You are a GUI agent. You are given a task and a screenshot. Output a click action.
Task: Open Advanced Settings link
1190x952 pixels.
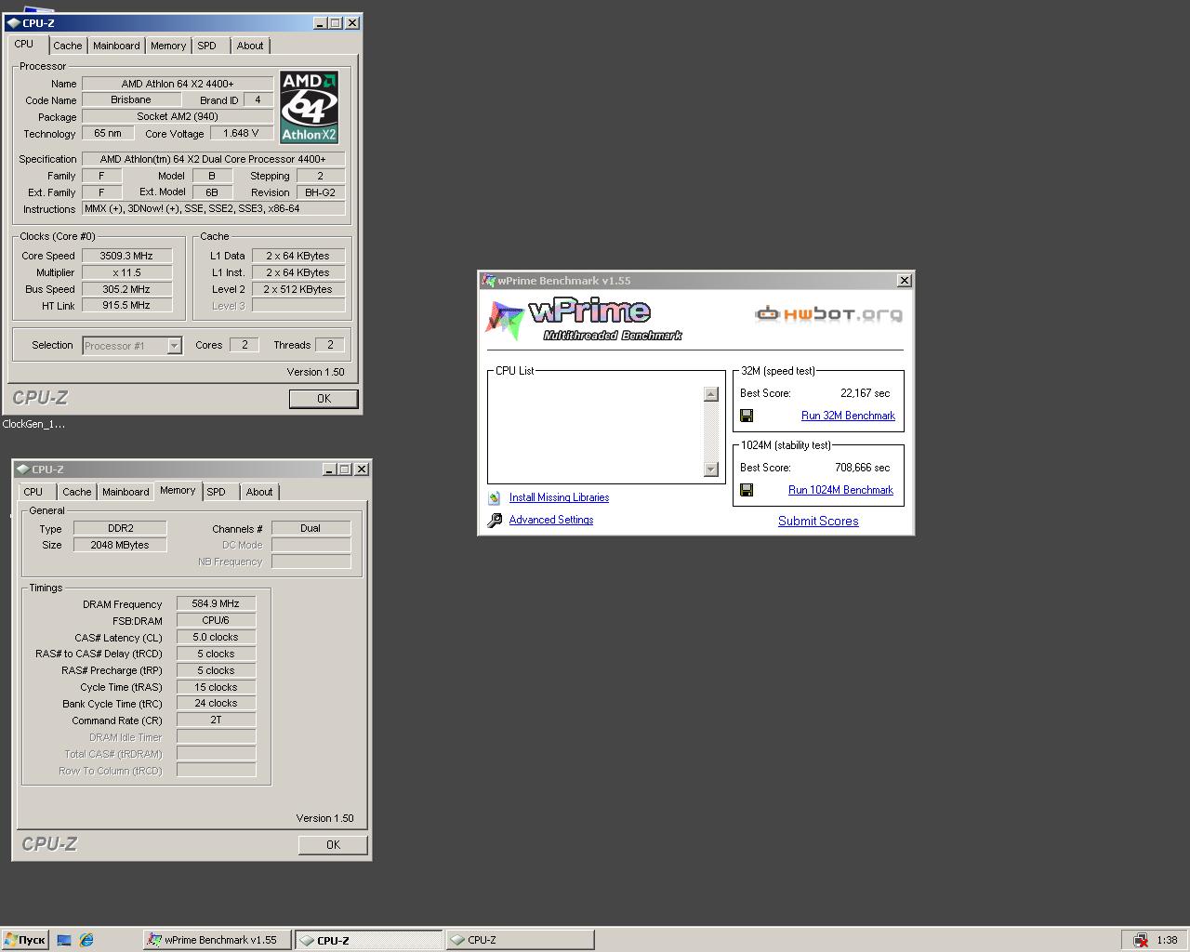[x=551, y=520]
